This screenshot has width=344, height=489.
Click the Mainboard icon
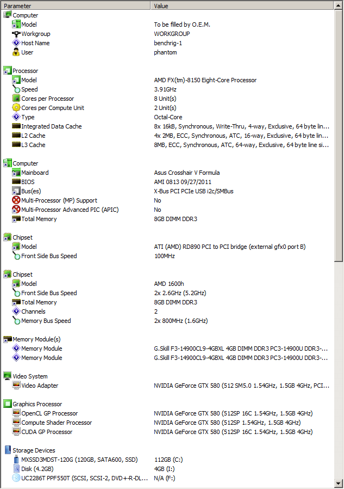pos(16,173)
